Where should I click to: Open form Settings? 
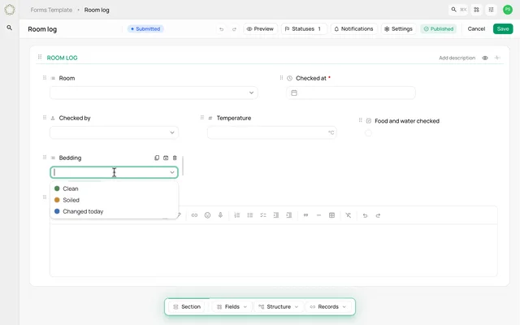point(398,29)
